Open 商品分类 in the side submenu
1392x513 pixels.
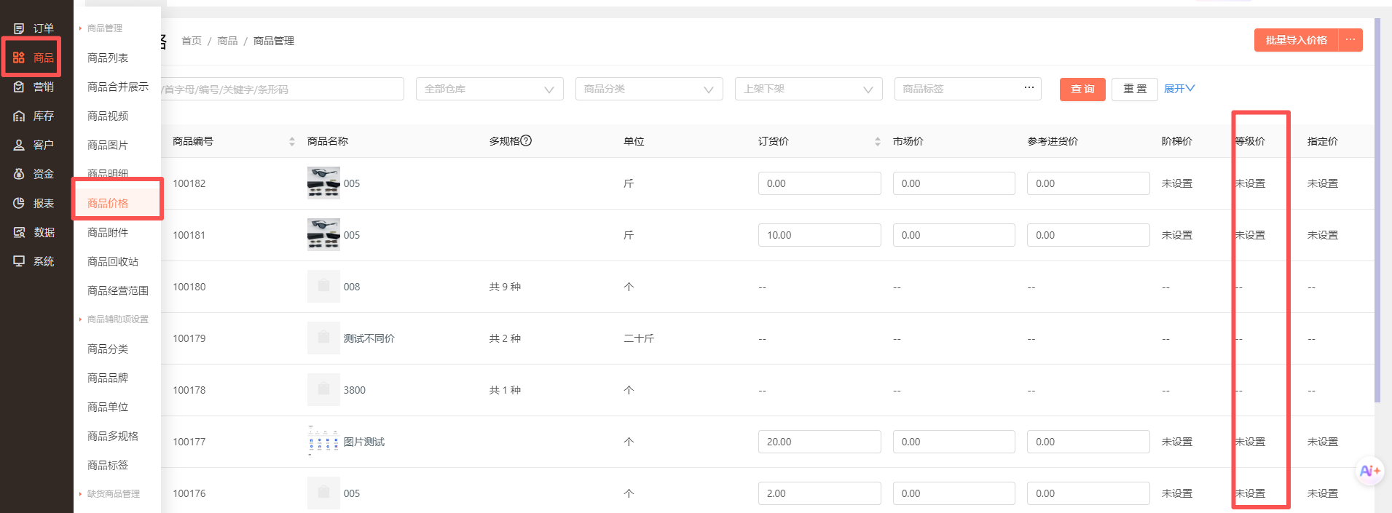[x=108, y=349]
